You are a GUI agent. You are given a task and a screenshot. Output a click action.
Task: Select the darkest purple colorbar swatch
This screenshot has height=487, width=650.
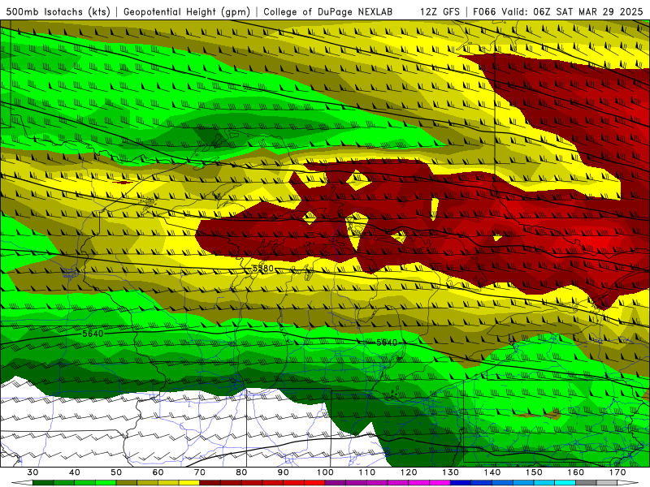click(x=336, y=482)
